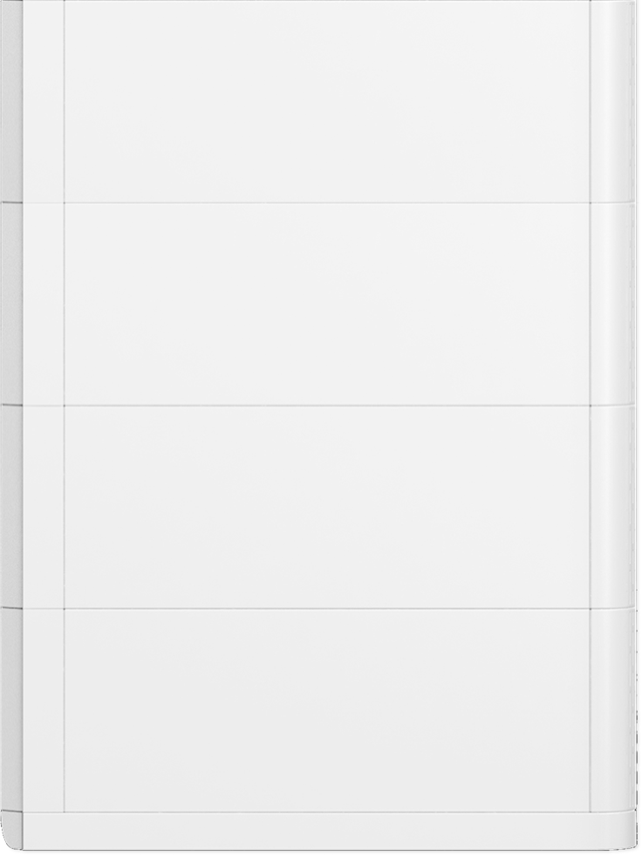Click the third module's rounded right edge
Screen dimensions: 642x856
pos(614,507)
